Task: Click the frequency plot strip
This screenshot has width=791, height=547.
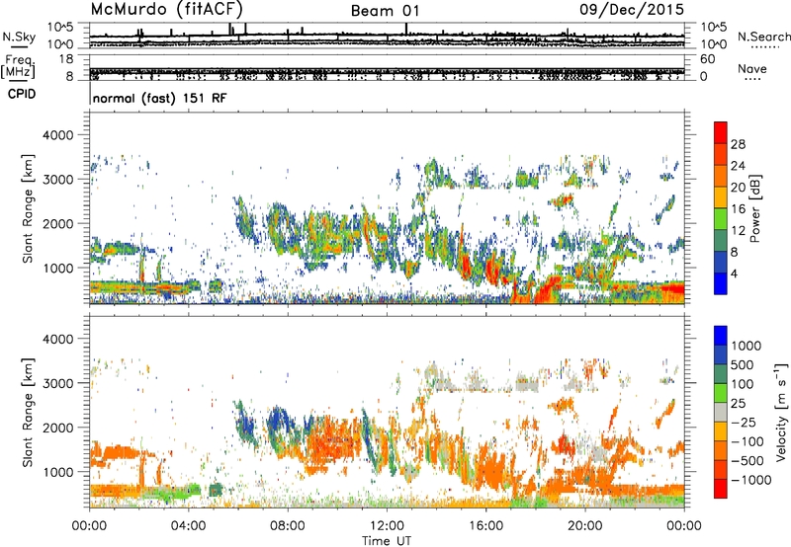Action: click(387, 67)
